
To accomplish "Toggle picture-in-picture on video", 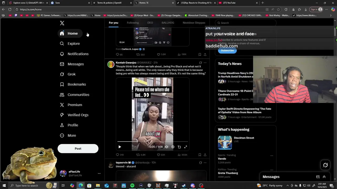I will (179, 147).
